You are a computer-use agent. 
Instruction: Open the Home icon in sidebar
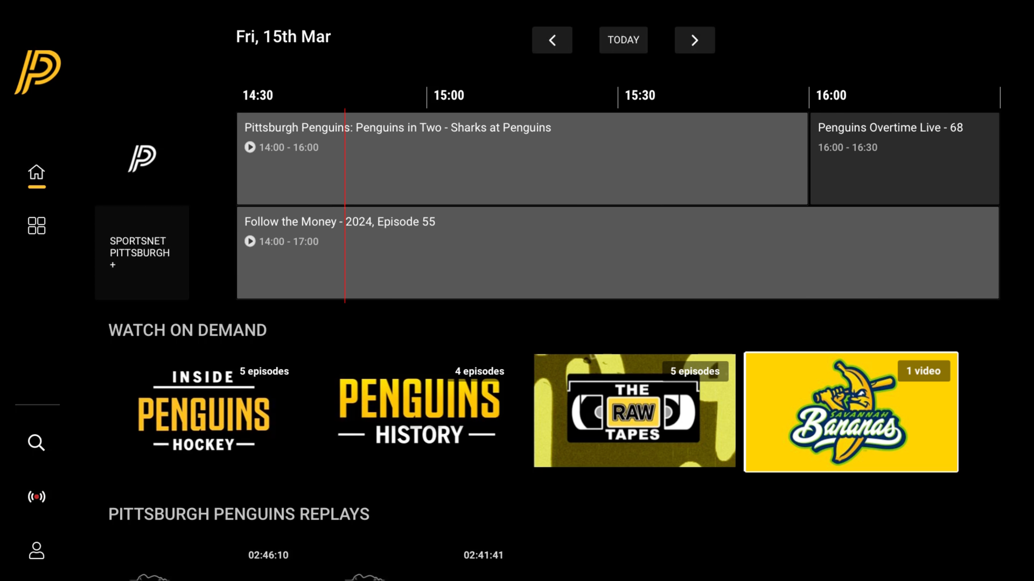pos(37,172)
